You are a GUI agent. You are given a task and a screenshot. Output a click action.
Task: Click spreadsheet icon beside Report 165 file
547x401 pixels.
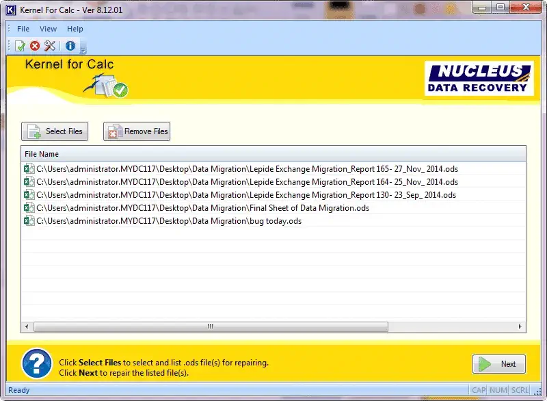click(29, 169)
